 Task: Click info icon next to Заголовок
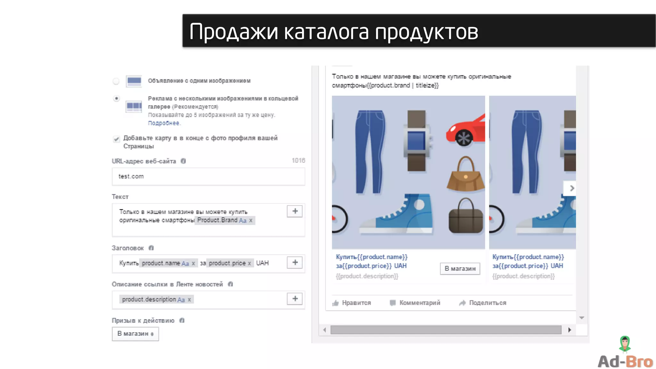coord(151,248)
